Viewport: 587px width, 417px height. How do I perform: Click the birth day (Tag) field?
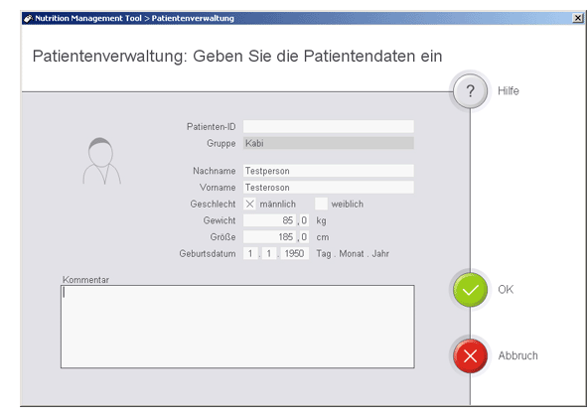click(x=250, y=253)
